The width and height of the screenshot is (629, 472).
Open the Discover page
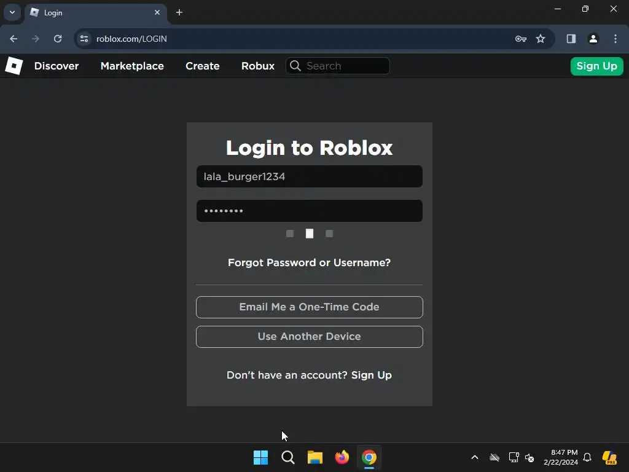57,66
